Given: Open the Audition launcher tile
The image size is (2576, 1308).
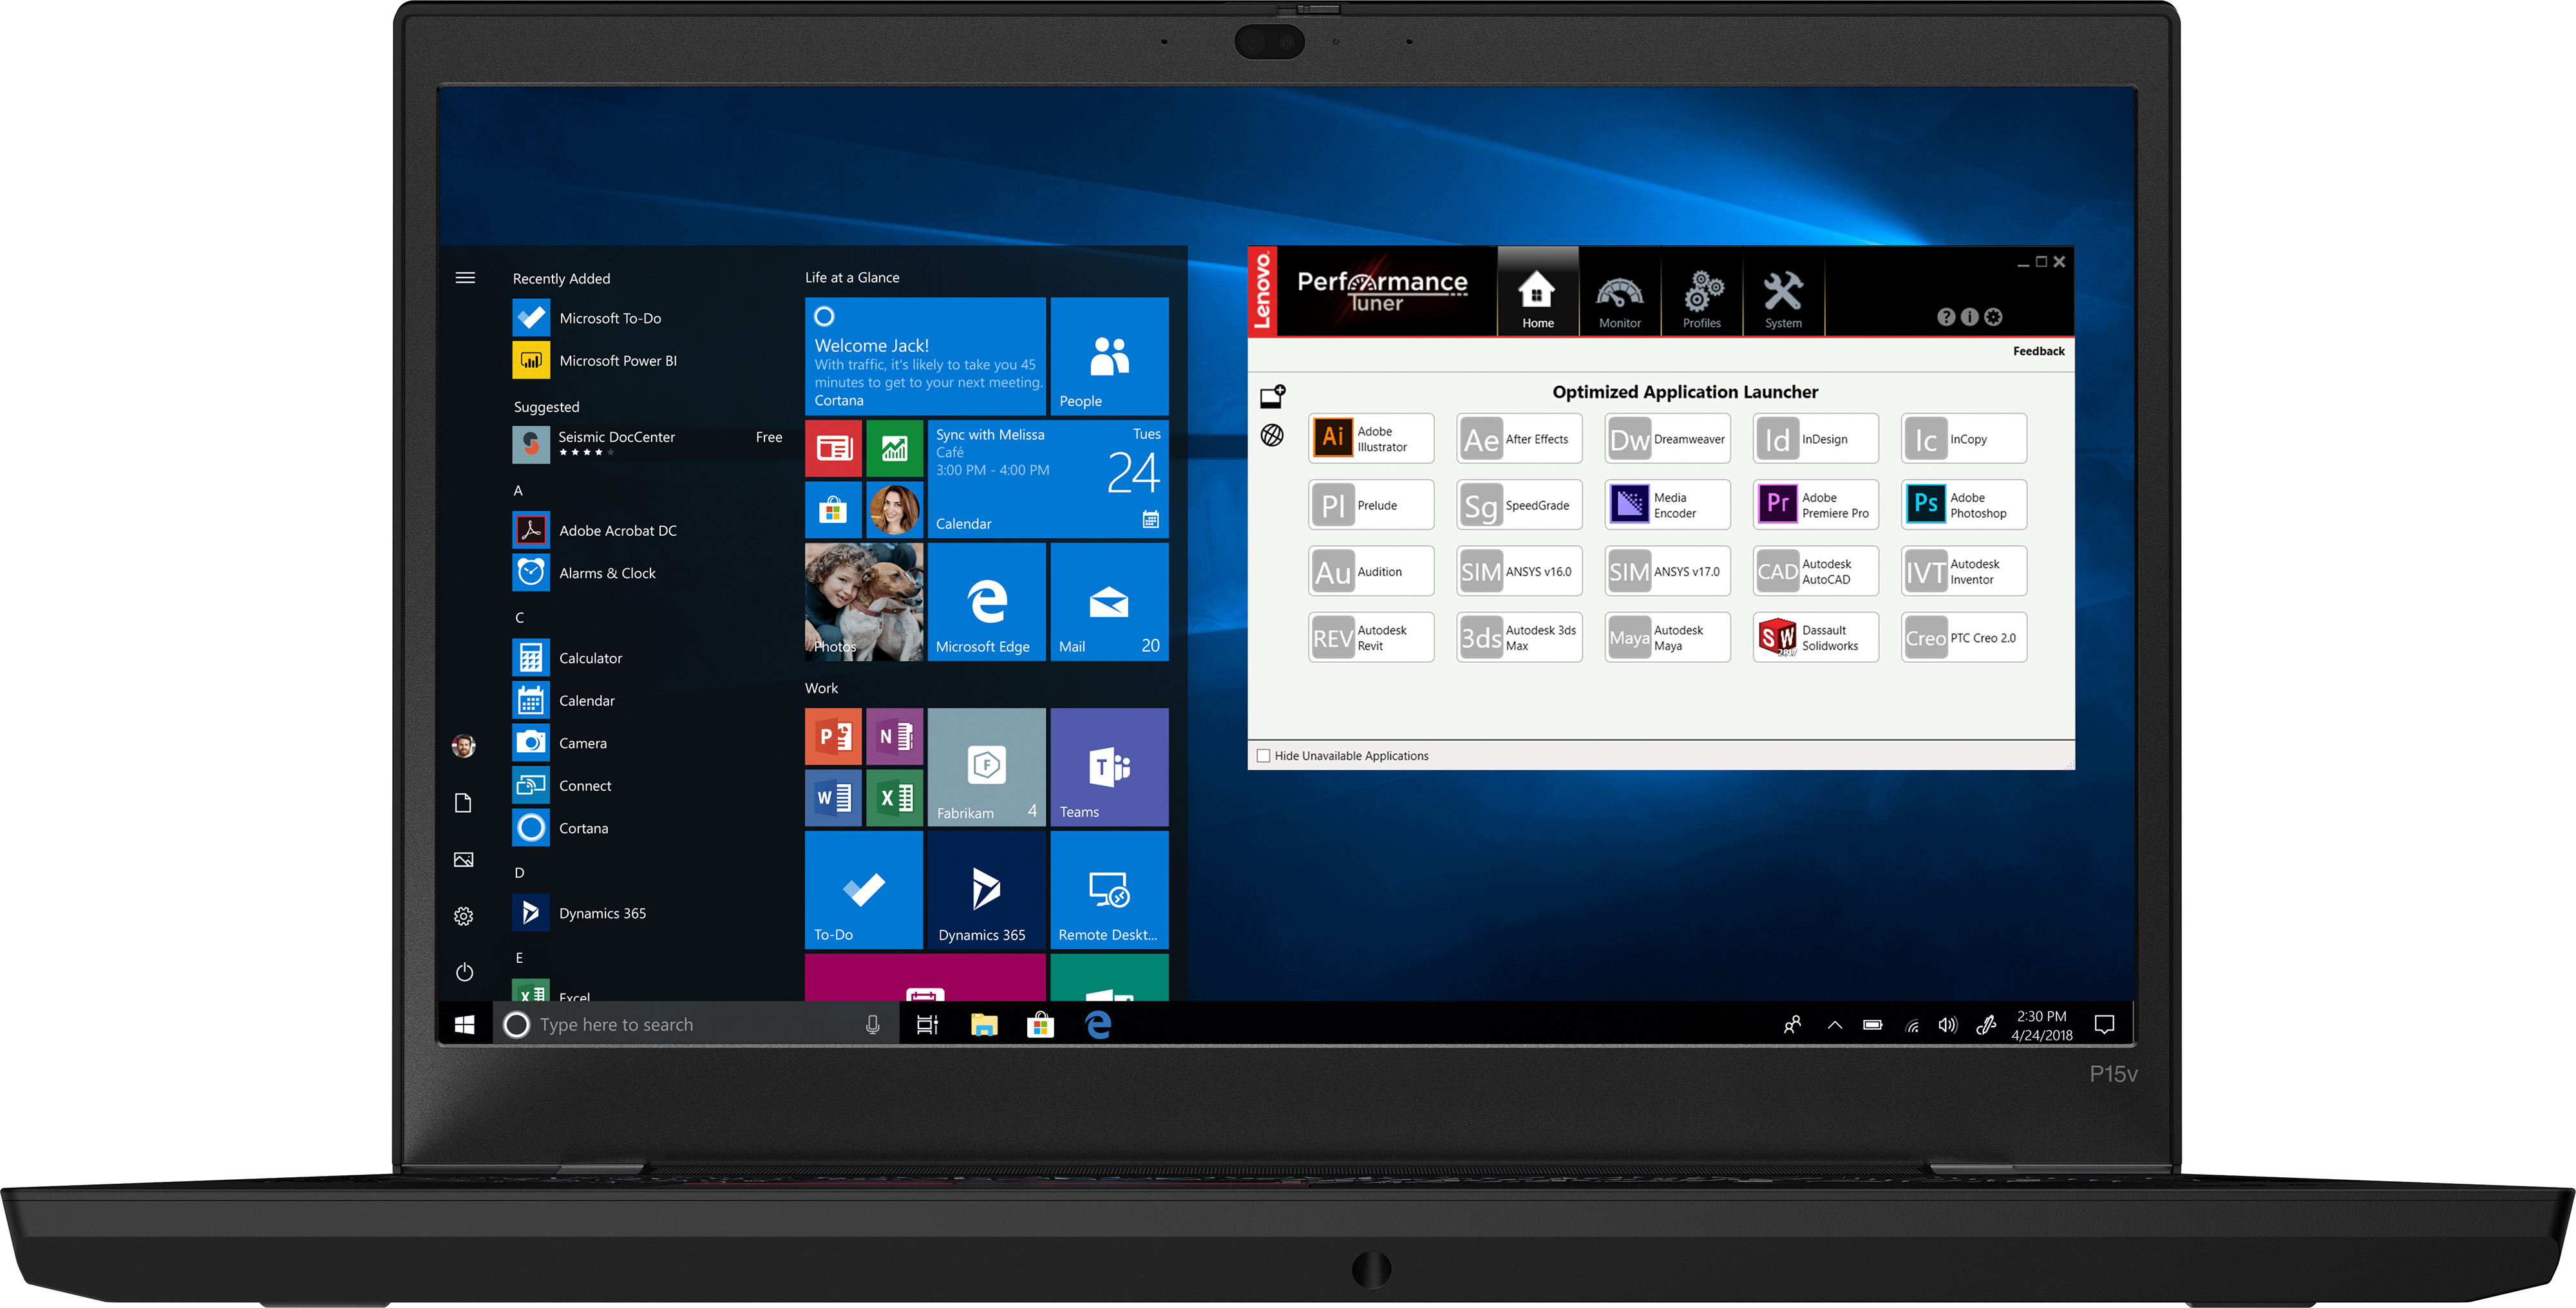Looking at the screenshot, I should coord(1370,571).
